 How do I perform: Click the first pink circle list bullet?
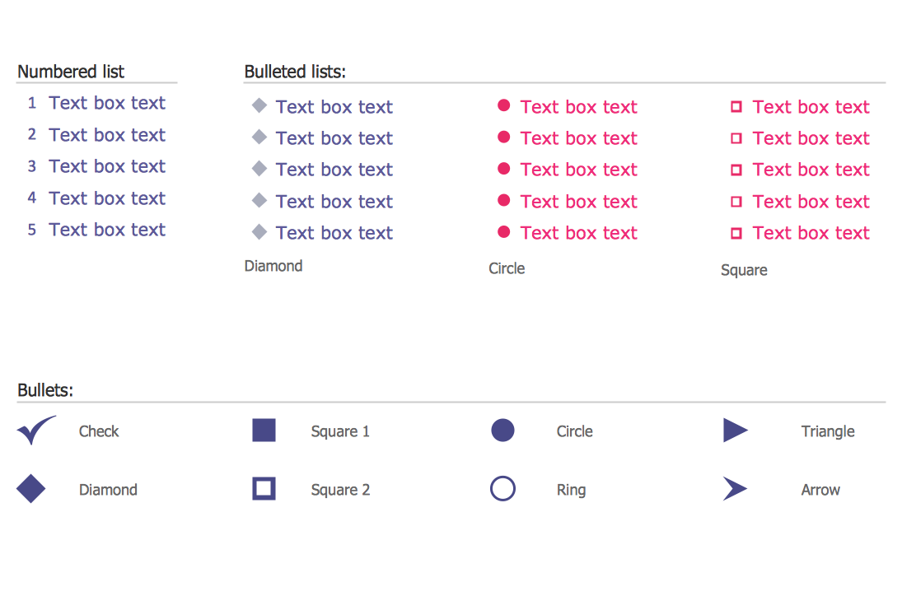click(503, 105)
